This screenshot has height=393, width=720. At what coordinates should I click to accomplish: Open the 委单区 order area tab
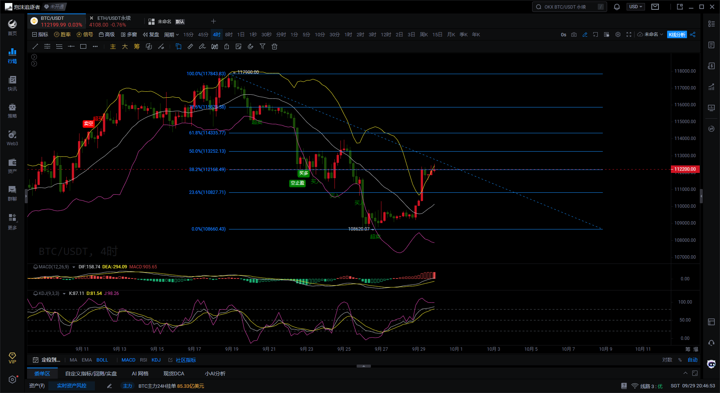point(42,373)
